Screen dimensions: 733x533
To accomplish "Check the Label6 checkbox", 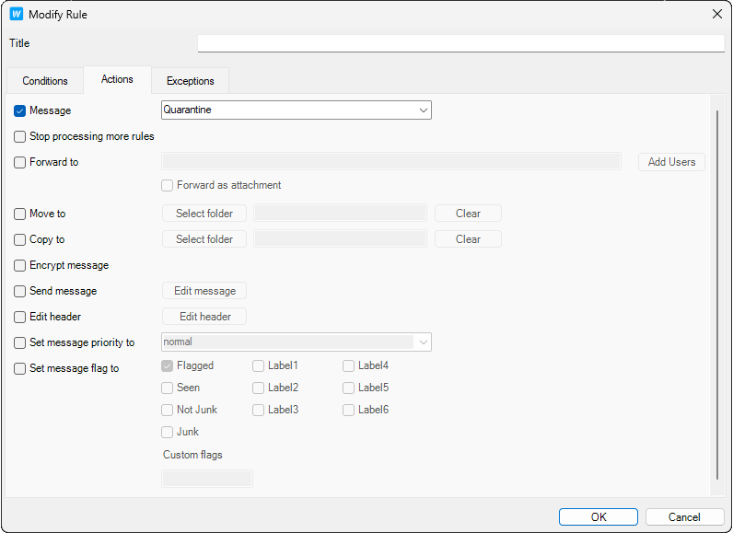I will (348, 410).
